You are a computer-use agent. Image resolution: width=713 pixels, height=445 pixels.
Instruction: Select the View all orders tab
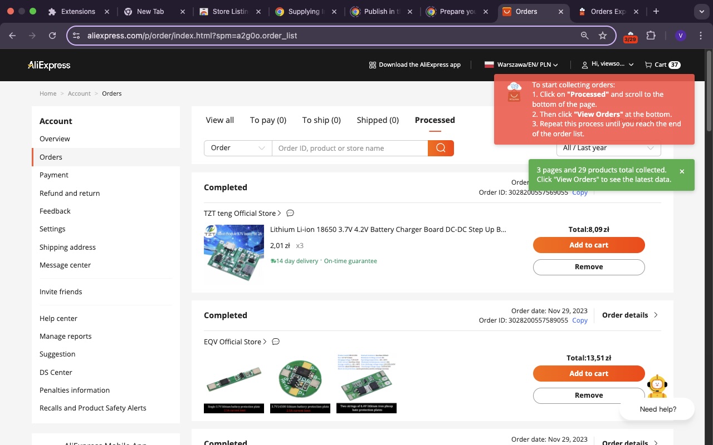(x=219, y=120)
